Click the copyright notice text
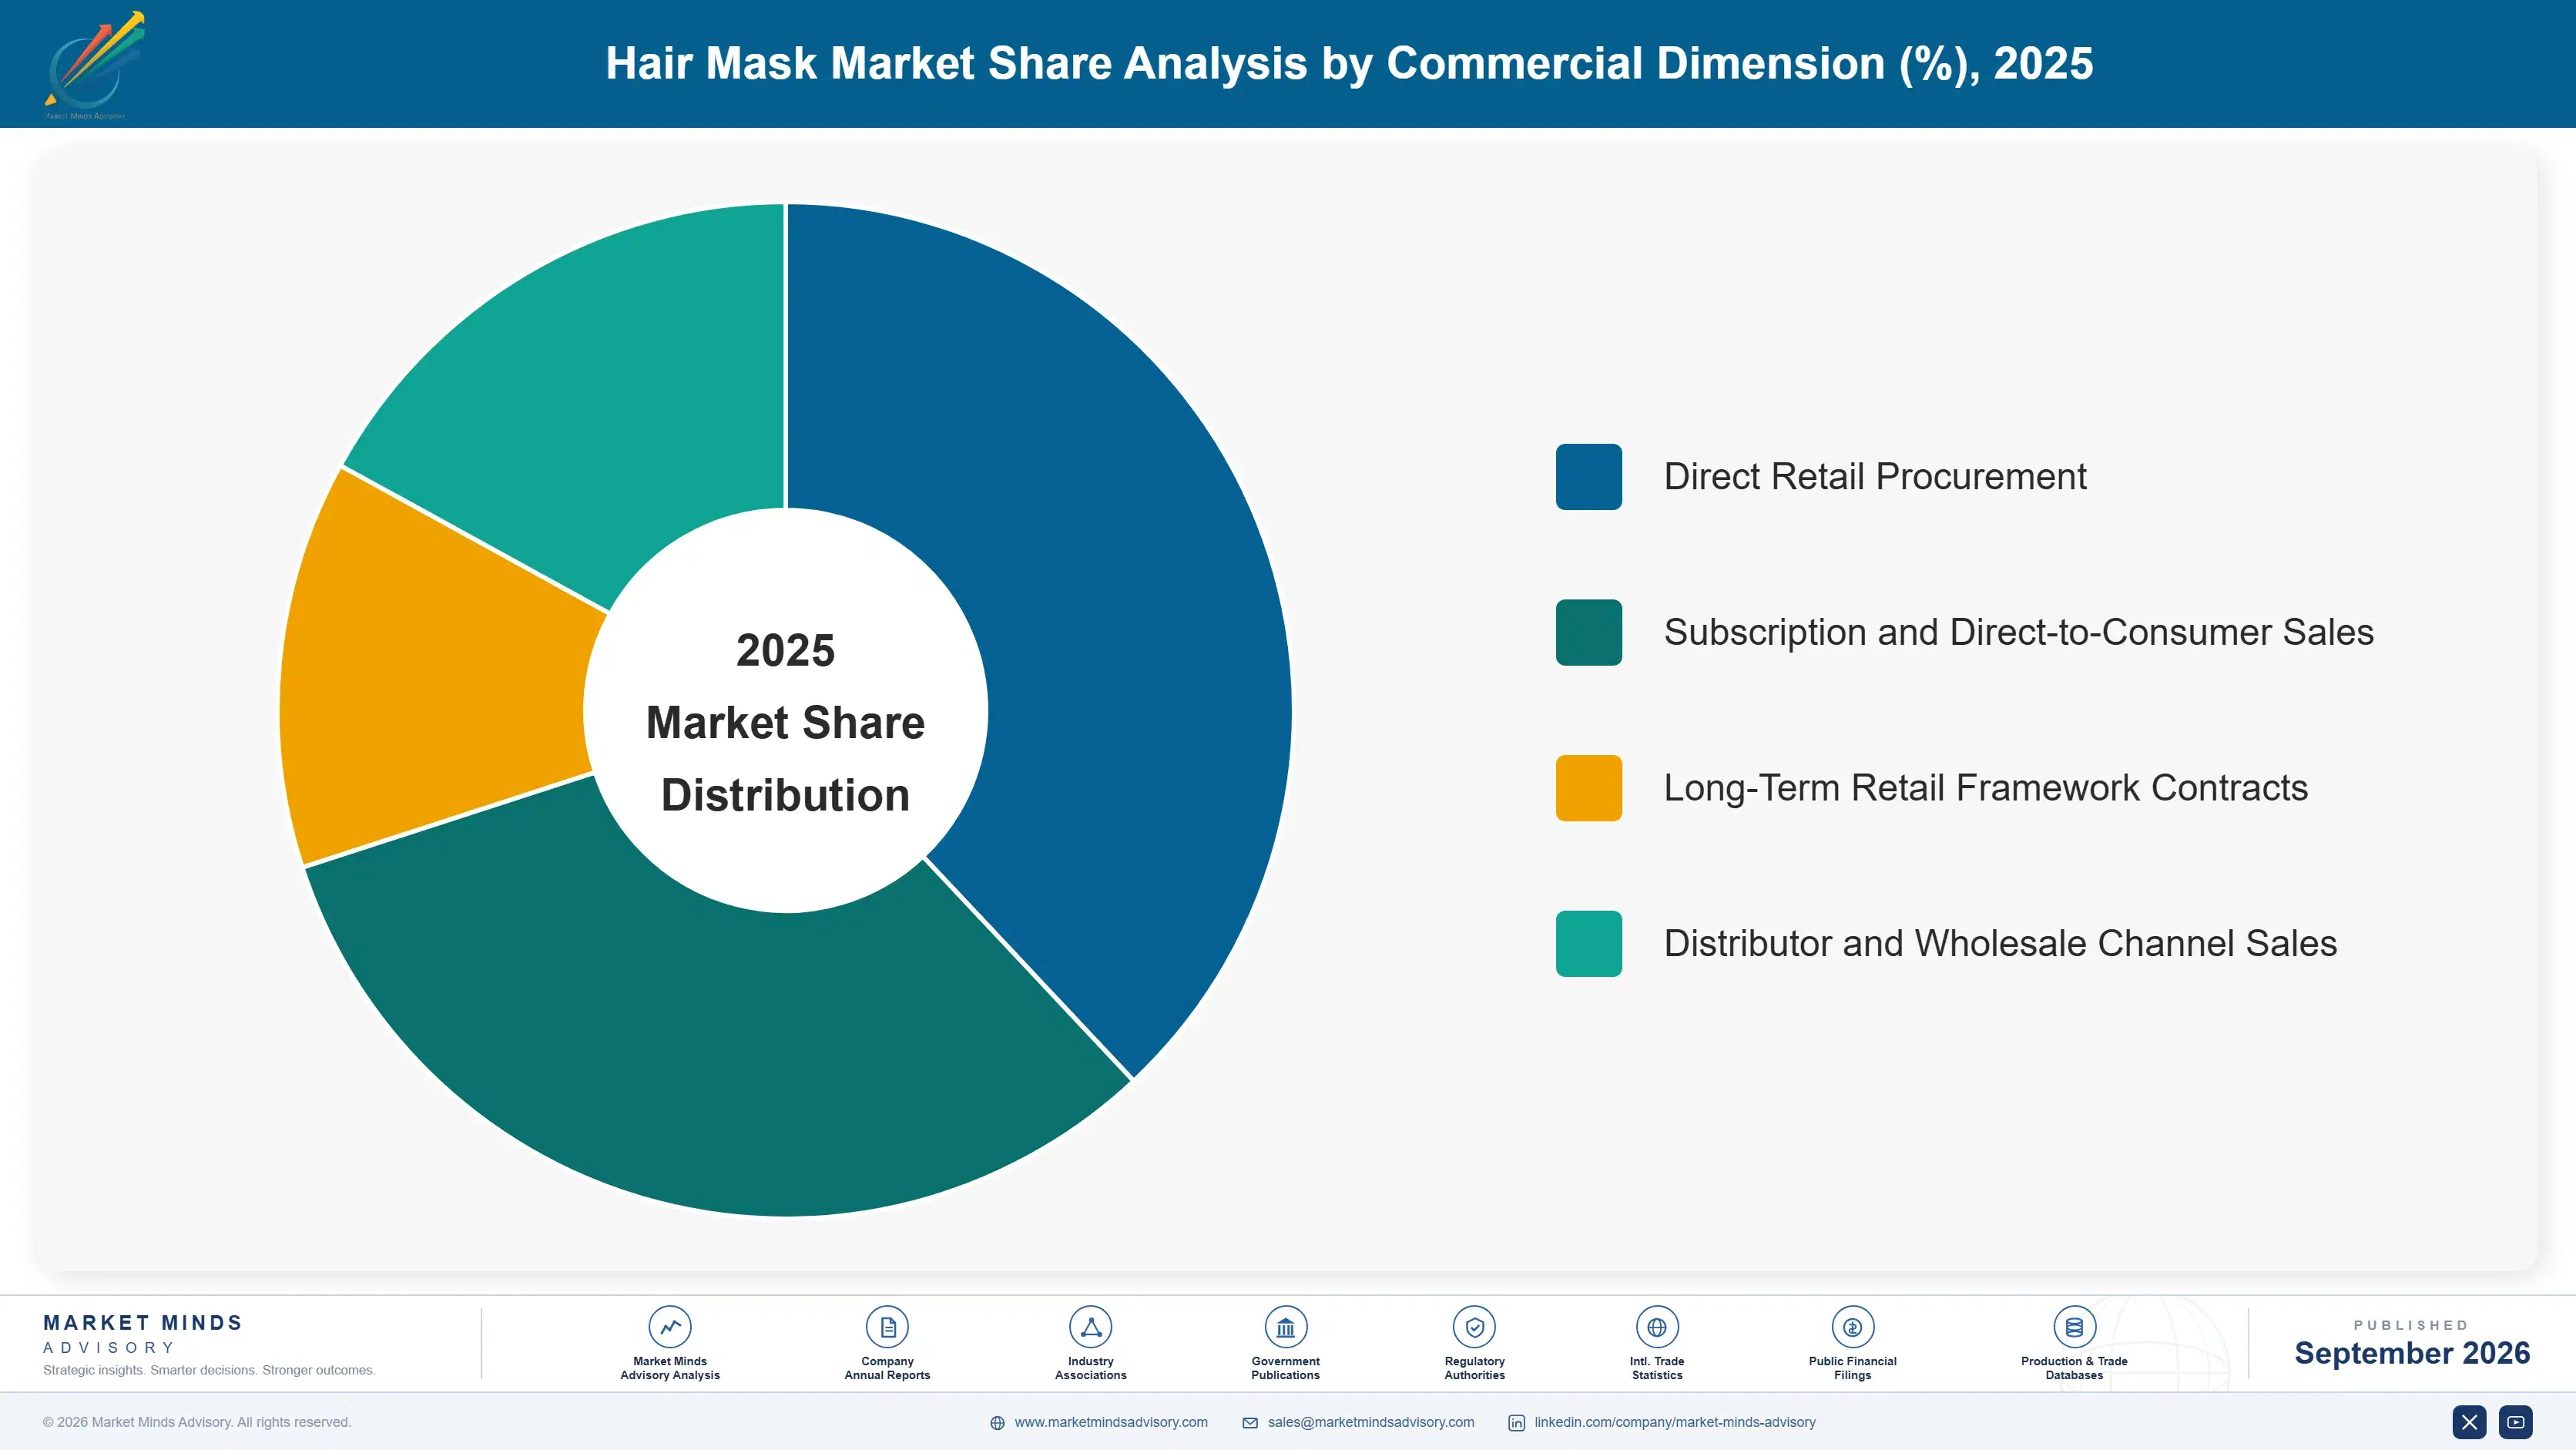The height and width of the screenshot is (1450, 2576). (197, 1422)
